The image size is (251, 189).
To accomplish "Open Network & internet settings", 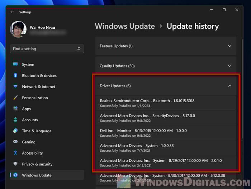I will tap(47, 87).
